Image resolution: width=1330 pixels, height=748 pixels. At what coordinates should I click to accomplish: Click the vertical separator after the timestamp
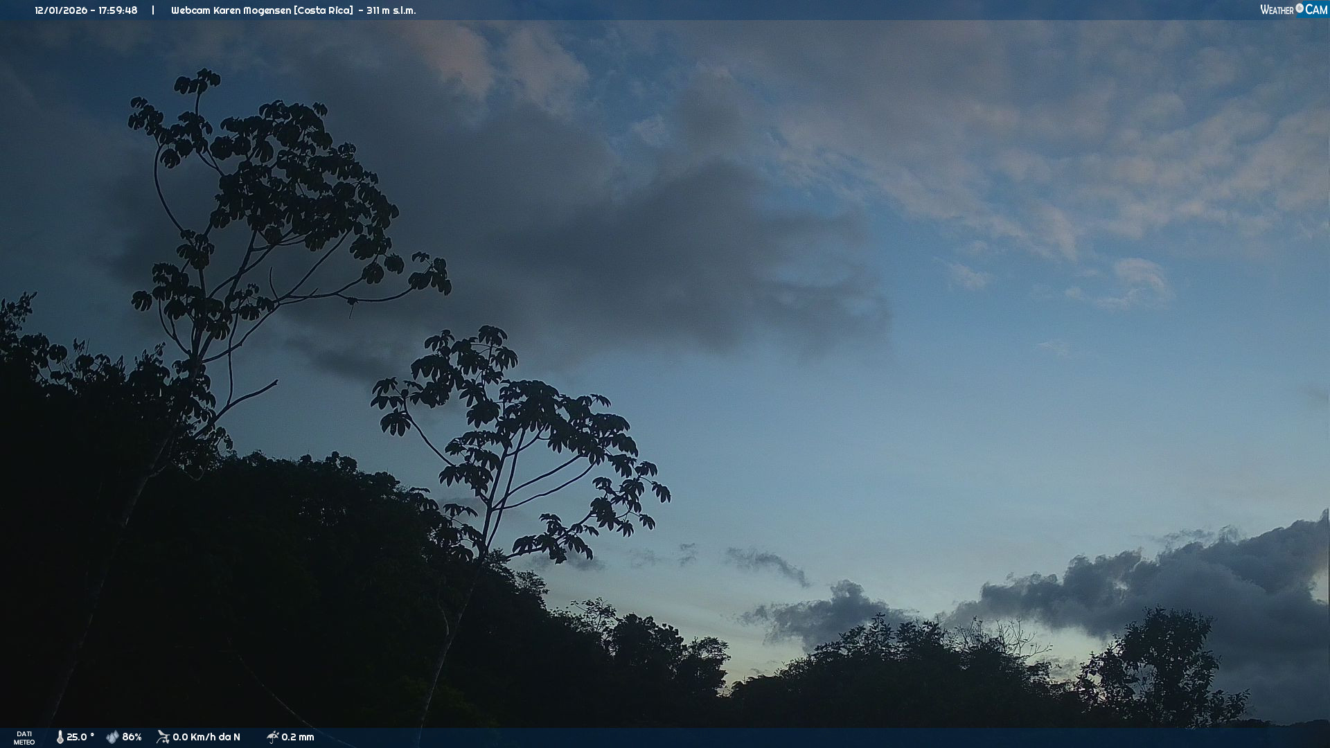pyautogui.click(x=153, y=10)
